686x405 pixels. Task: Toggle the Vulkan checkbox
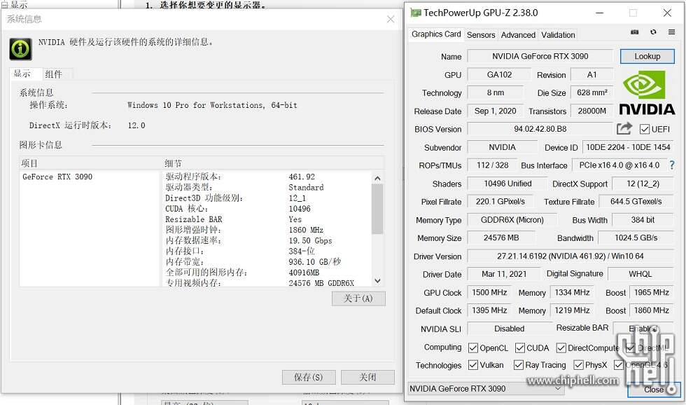point(472,365)
